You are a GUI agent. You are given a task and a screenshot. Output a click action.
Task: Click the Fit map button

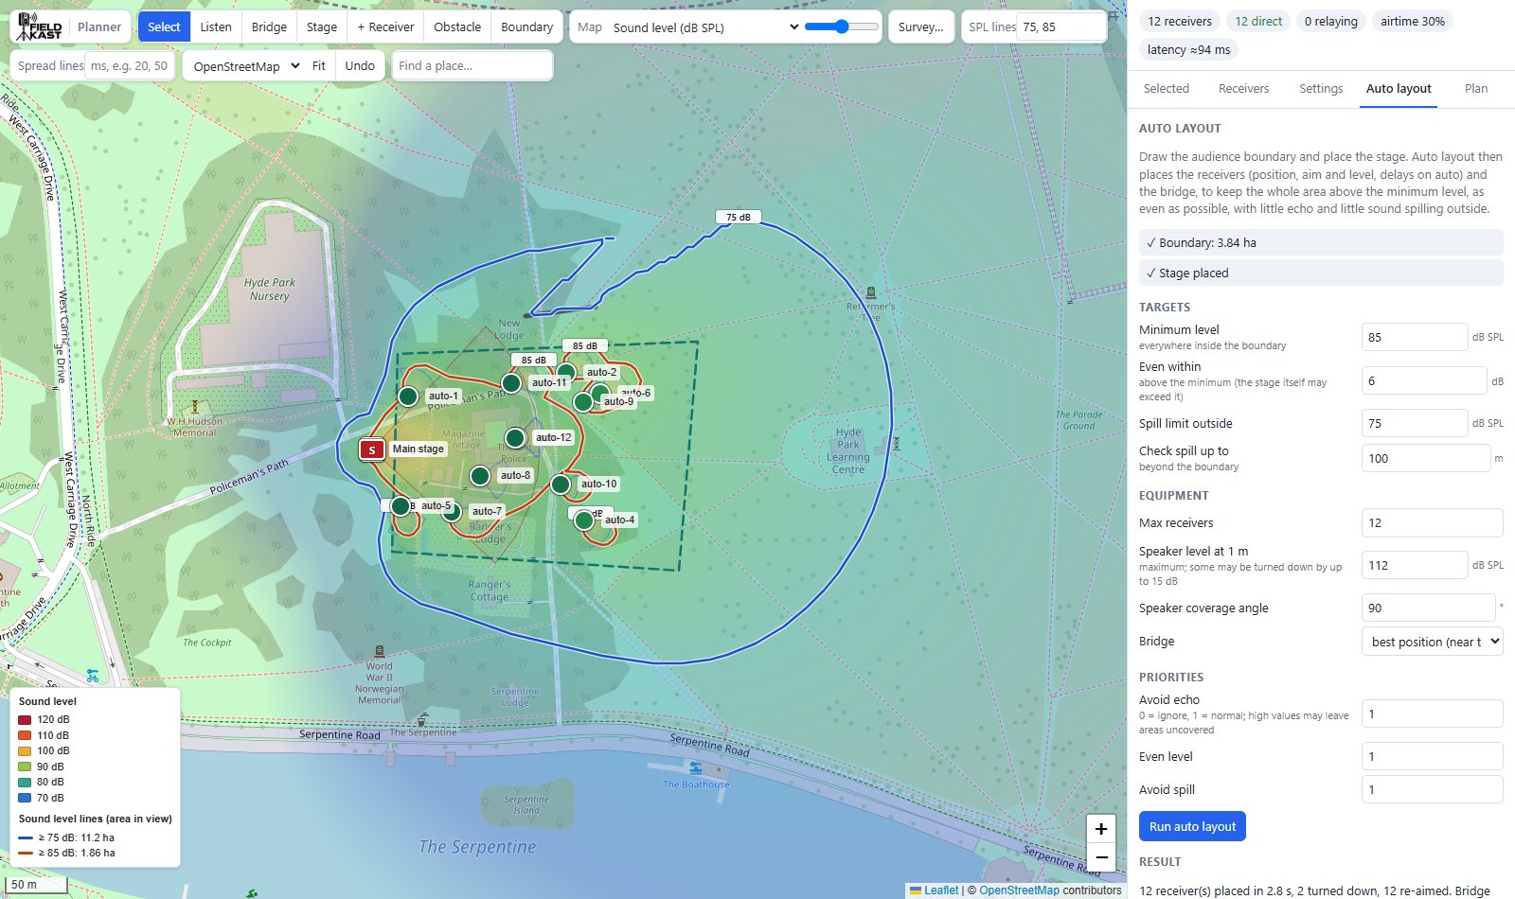tap(319, 66)
